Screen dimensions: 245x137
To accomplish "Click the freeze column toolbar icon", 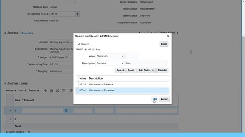I will tap(64, 91).
